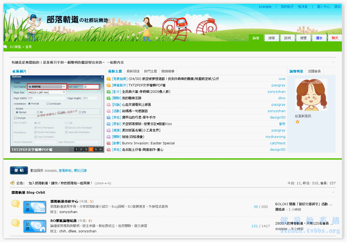This screenshot has width=347, height=242.
Task: Open the 搜尋 navigation tab
Action: [x=272, y=38]
